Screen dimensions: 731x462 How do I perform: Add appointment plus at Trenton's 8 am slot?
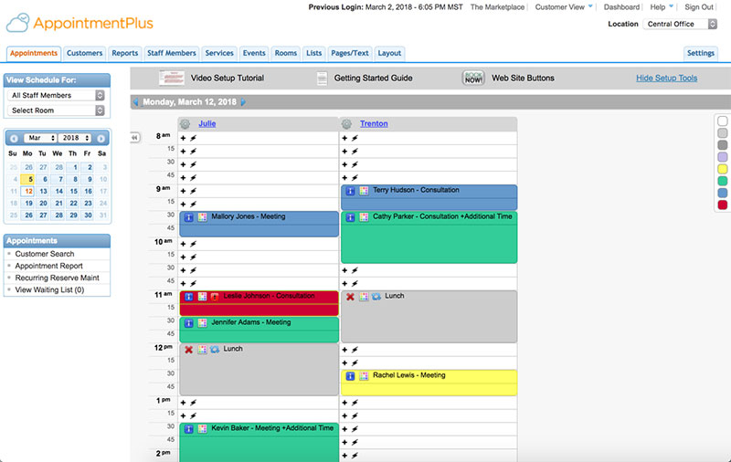(x=344, y=138)
